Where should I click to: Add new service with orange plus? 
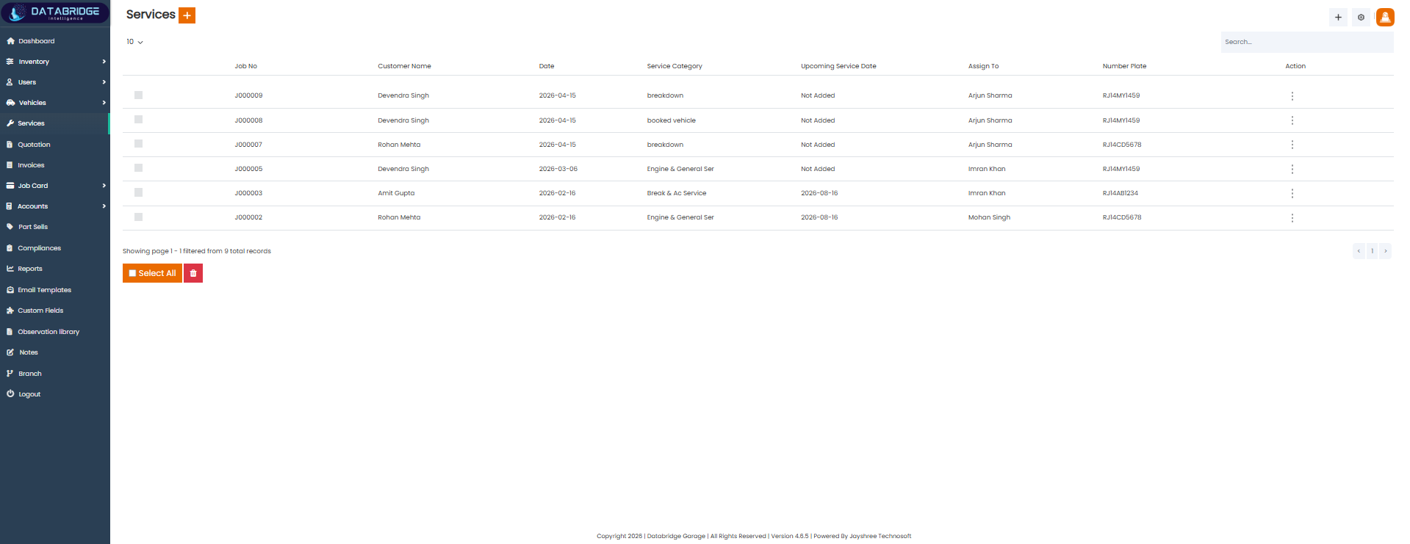click(187, 15)
